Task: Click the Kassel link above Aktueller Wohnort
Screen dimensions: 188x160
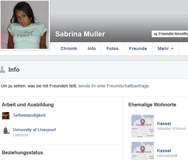Action: pos(164,124)
